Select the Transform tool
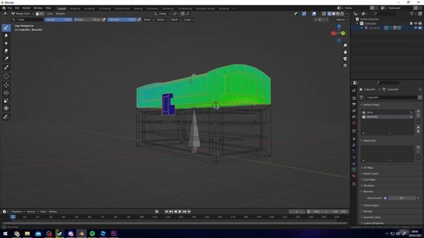The height and width of the screenshot is (238, 424). pyautogui.click(x=6, y=108)
